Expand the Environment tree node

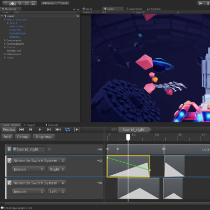(x=5, y=40)
